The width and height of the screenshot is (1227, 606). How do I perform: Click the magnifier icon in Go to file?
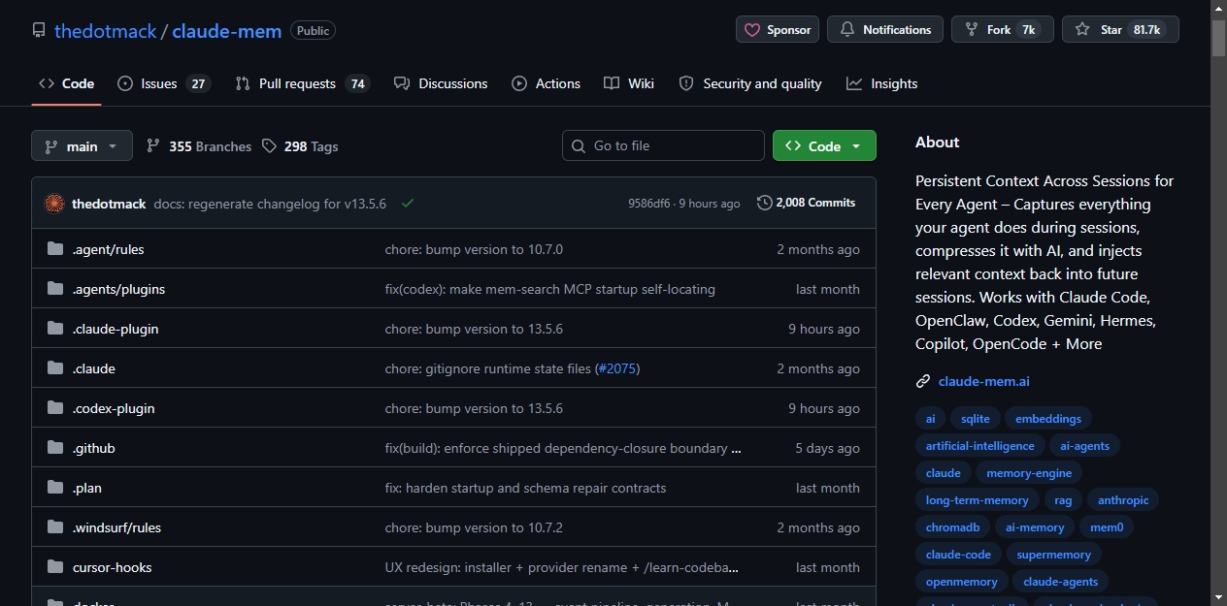(x=580, y=145)
